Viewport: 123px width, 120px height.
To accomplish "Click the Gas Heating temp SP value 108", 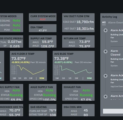I will pos(53,115).
